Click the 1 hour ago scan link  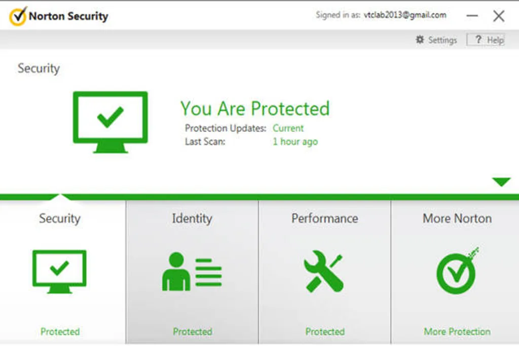(295, 141)
